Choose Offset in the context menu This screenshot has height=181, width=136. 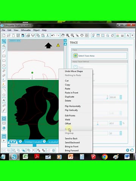point(68,124)
